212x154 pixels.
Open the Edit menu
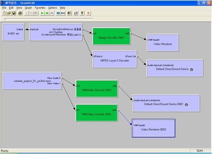(11, 8)
